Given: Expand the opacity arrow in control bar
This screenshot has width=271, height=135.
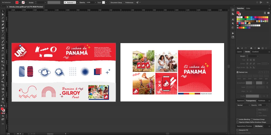Looking at the screenshot, I should [x=95, y=2].
